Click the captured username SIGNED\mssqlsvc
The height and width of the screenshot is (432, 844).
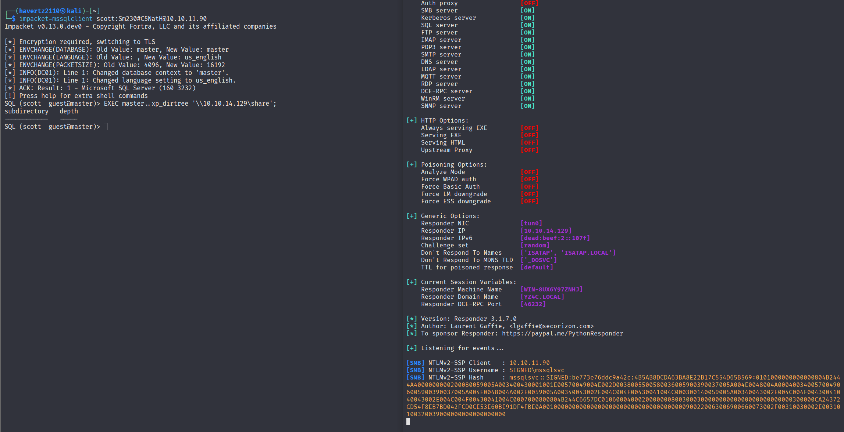point(537,370)
